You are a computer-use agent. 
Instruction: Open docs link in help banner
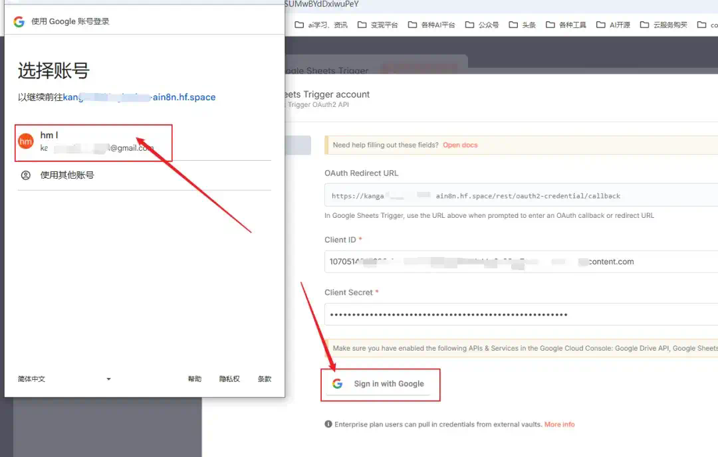point(460,145)
